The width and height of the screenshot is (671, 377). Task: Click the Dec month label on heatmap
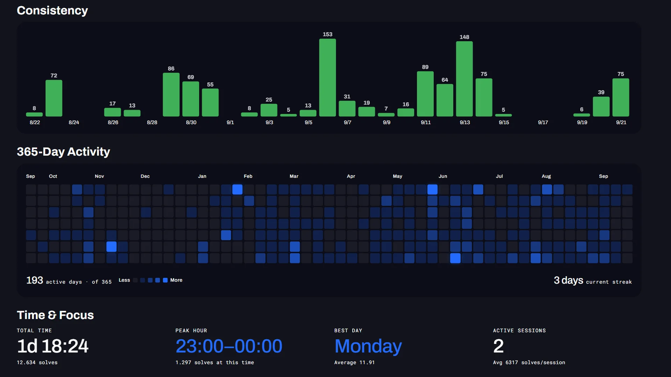click(145, 176)
